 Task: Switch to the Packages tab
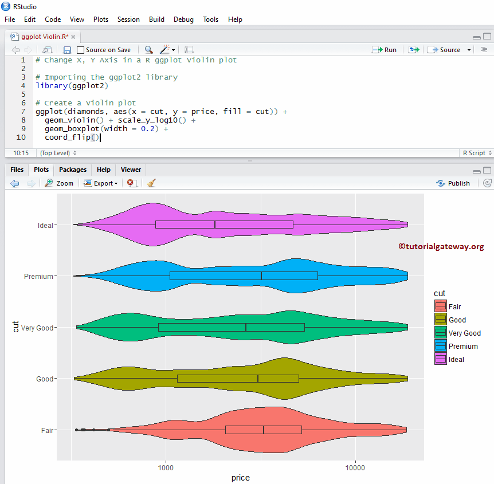coord(73,170)
